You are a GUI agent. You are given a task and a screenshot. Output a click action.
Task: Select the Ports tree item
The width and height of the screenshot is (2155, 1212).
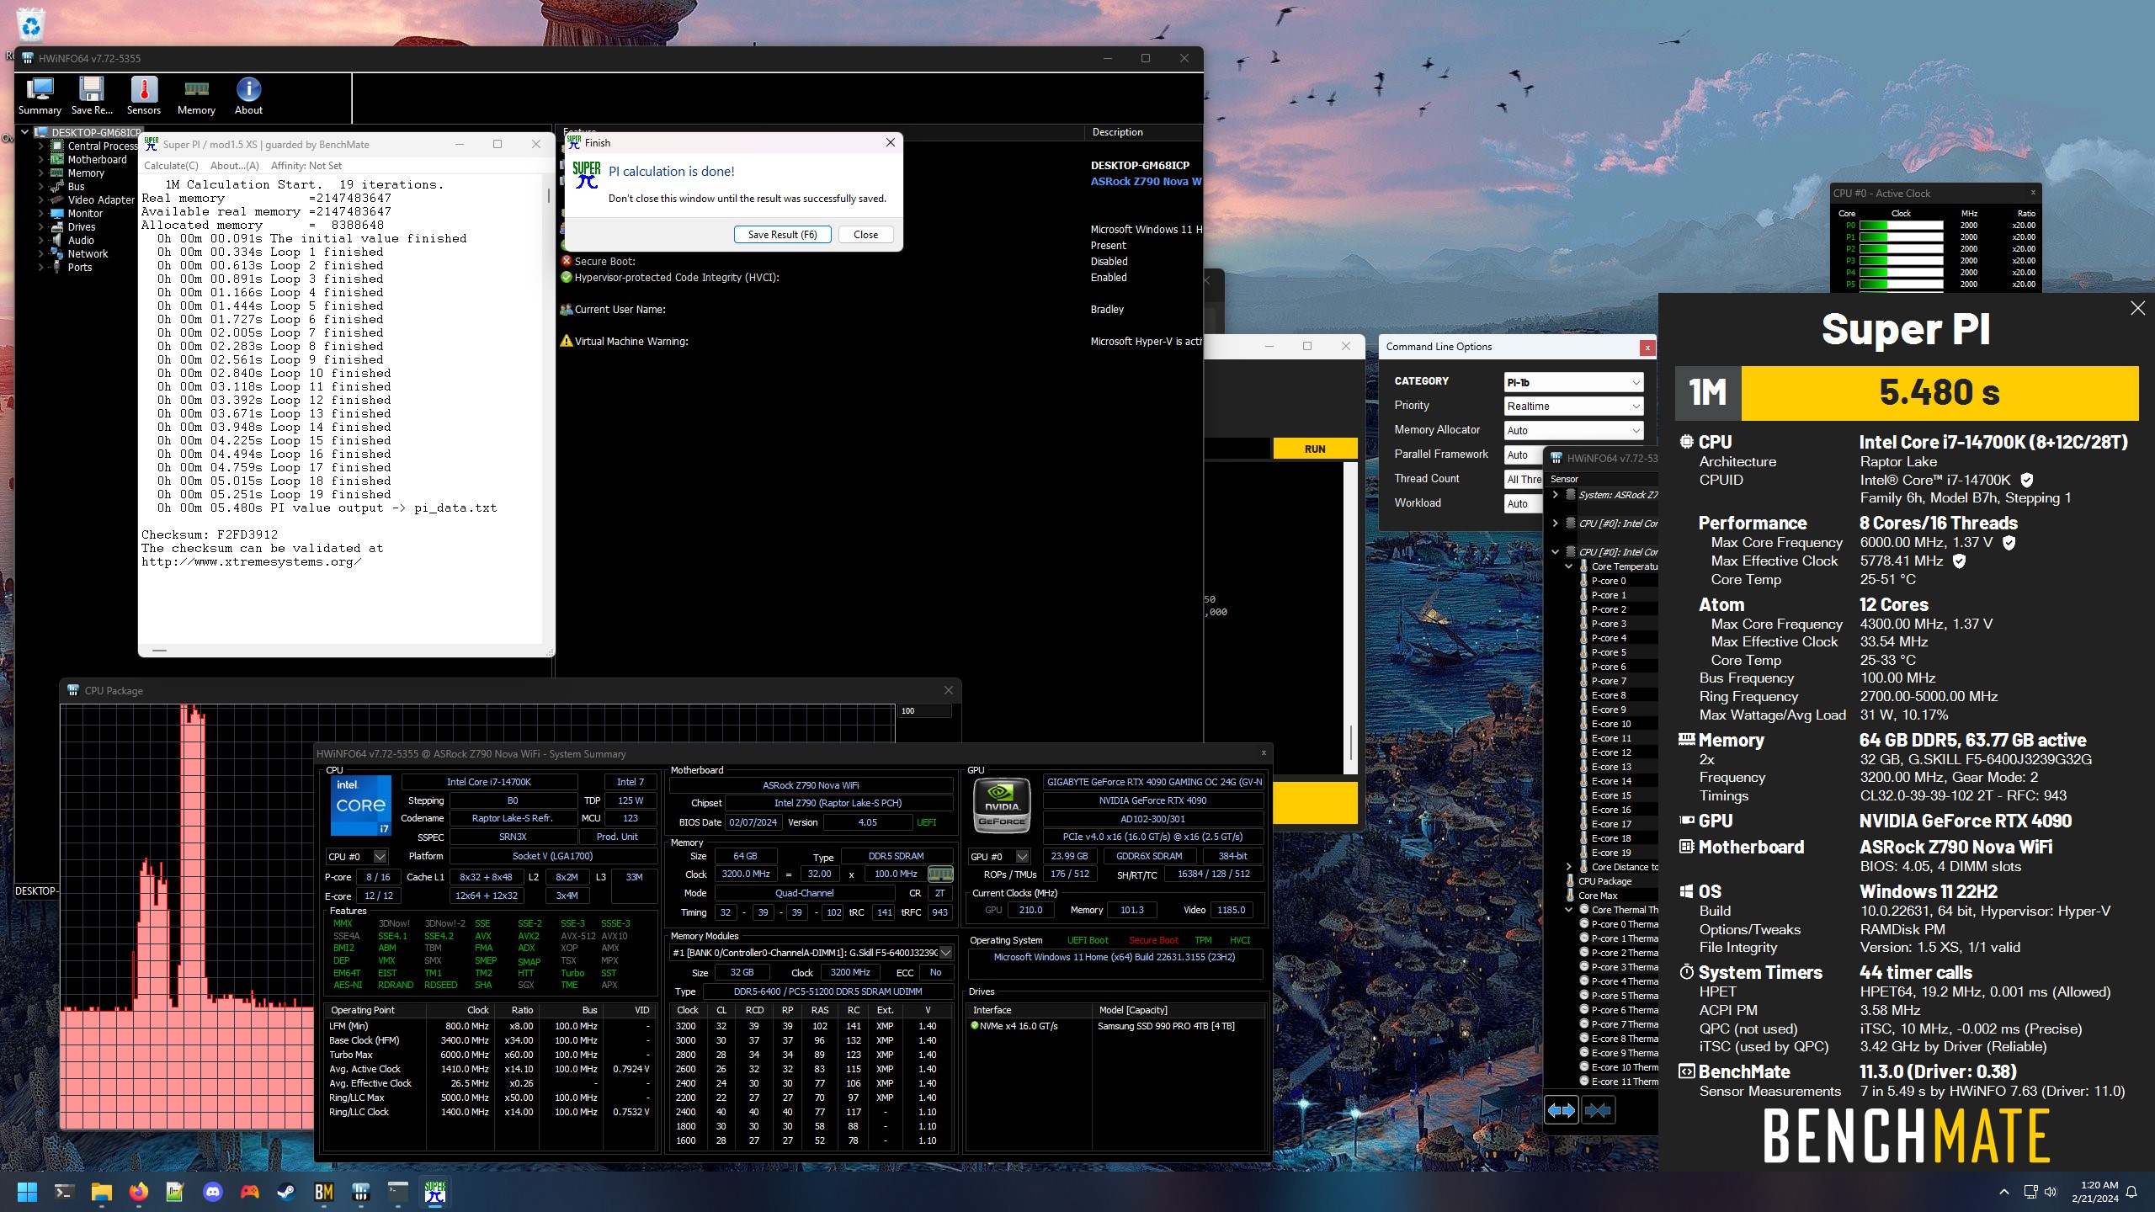pyautogui.click(x=80, y=267)
